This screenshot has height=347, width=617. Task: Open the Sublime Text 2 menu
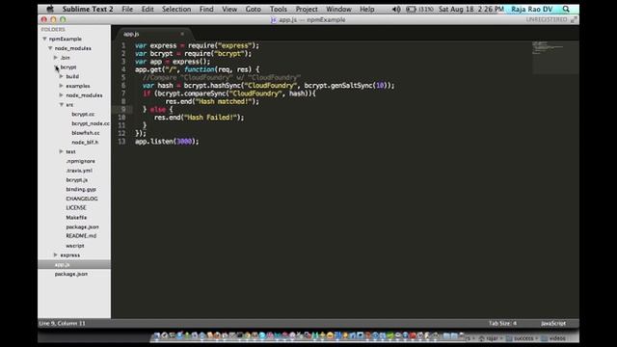88,9
